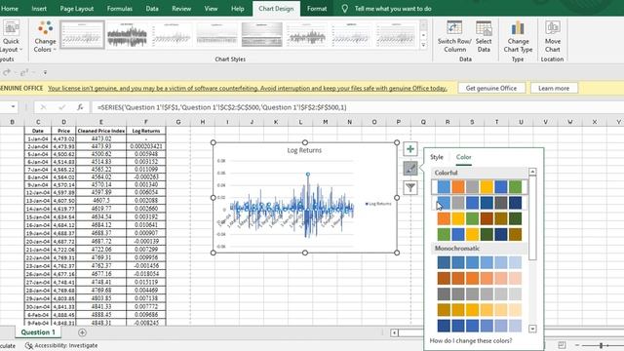Image resolution: width=624 pixels, height=351 pixels.
Task: Click the zoom slider handle
Action: click(x=602, y=345)
